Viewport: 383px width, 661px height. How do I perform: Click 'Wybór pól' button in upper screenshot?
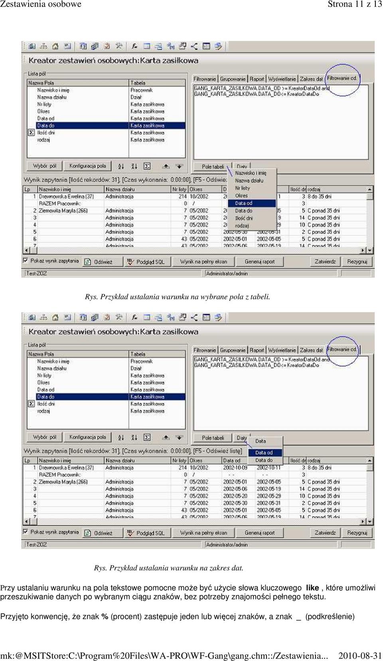pyautogui.click(x=45, y=166)
